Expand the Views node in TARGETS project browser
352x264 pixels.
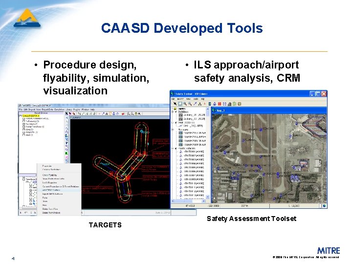pyautogui.click(x=23, y=129)
